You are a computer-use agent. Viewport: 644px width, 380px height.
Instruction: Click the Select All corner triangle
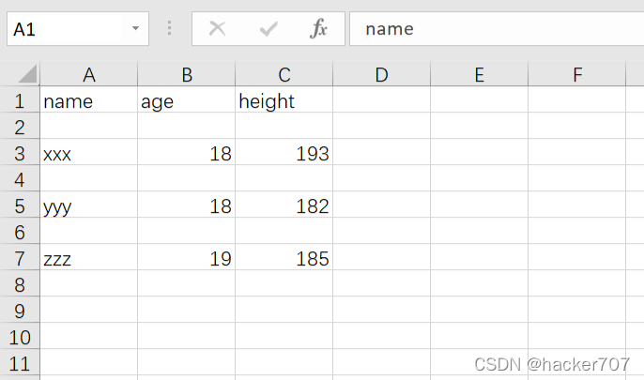point(26,75)
